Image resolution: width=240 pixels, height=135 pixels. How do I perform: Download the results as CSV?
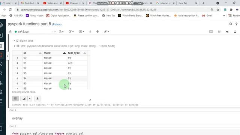37,99
